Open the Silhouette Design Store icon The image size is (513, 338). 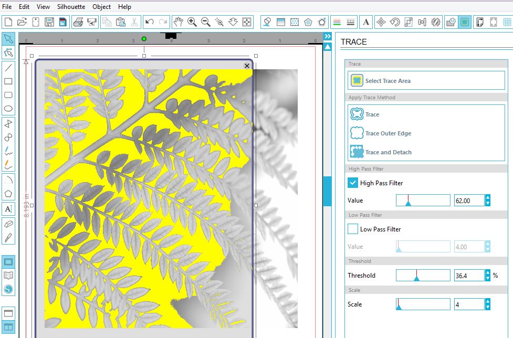coord(8,289)
